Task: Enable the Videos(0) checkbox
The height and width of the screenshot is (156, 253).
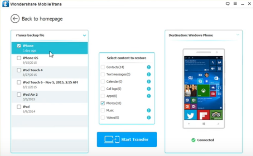Action: tap(102, 118)
